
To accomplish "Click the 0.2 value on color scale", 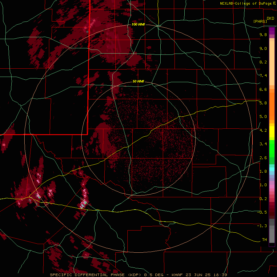I will [x=263, y=199].
